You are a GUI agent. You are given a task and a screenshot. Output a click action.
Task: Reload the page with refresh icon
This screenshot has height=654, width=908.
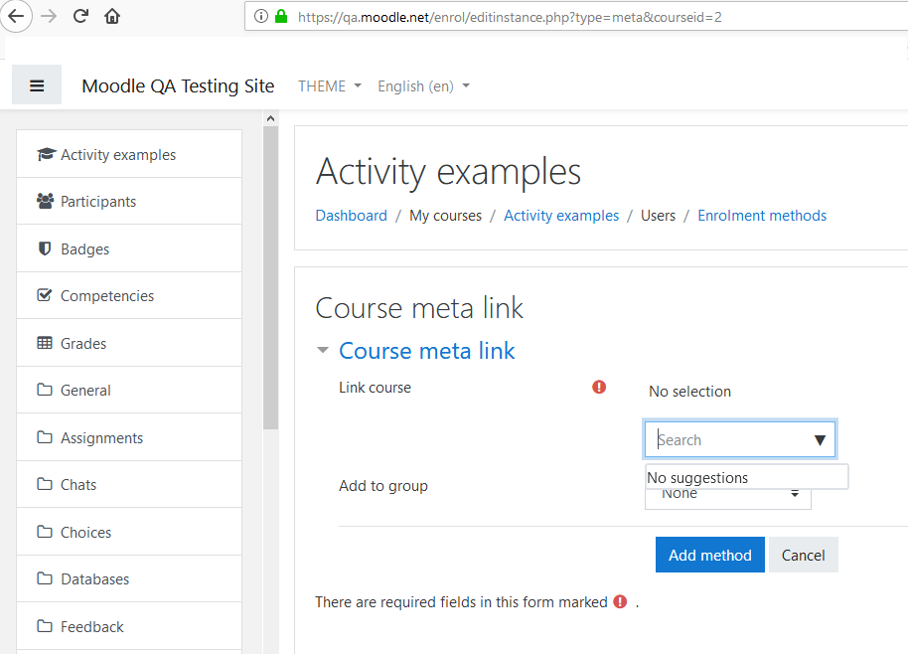[x=80, y=16]
